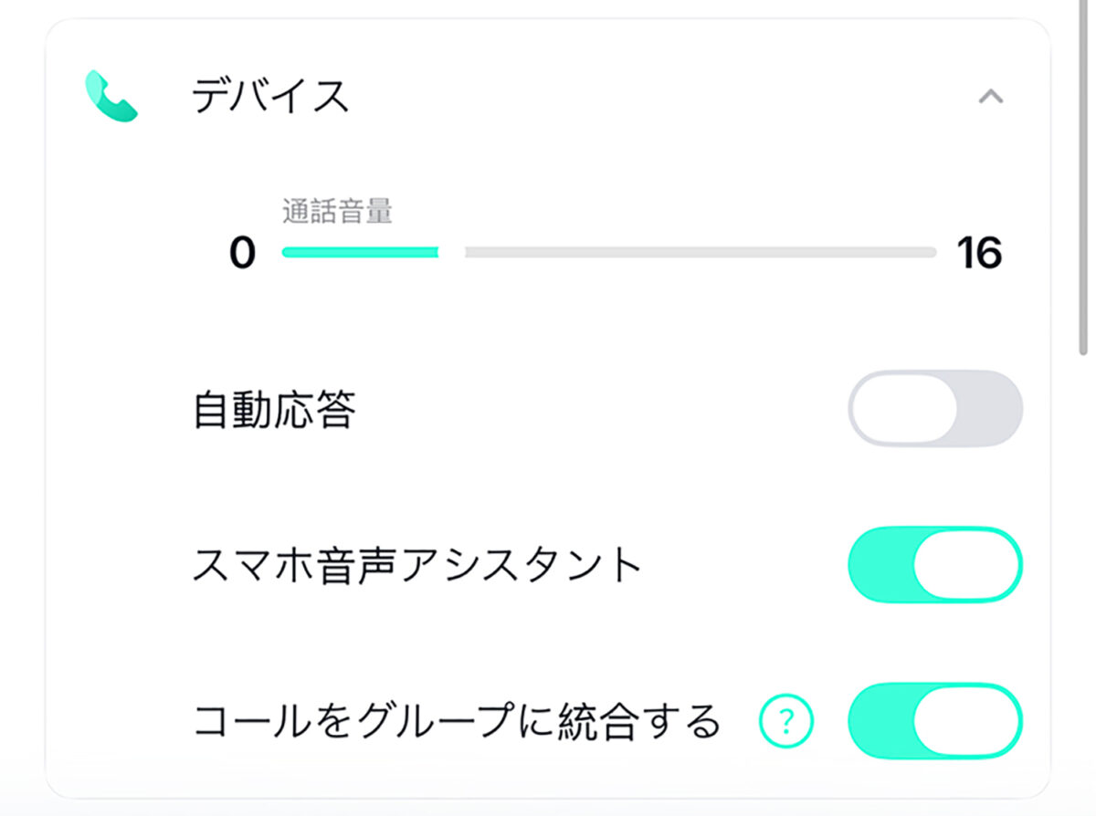This screenshot has height=816, width=1096.
Task: Click the green filled part of 通話音量 slider
Action: click(x=360, y=252)
